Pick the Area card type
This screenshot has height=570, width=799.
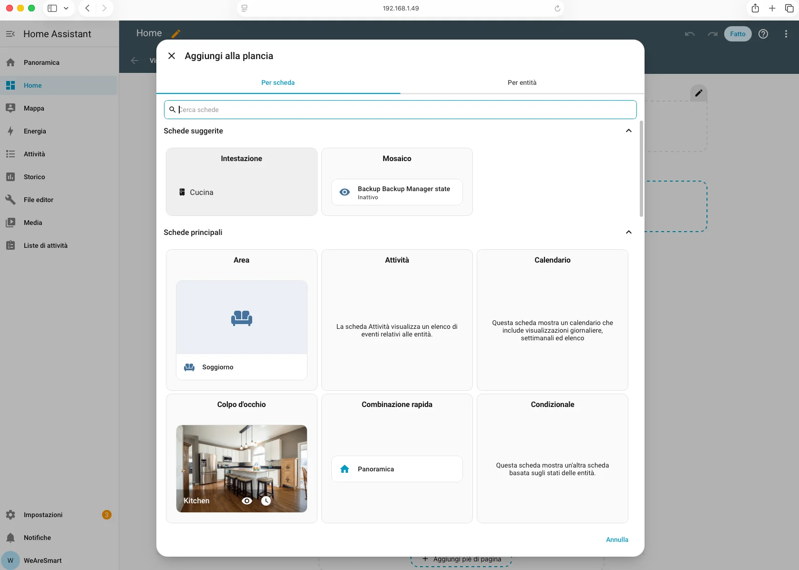click(x=241, y=320)
